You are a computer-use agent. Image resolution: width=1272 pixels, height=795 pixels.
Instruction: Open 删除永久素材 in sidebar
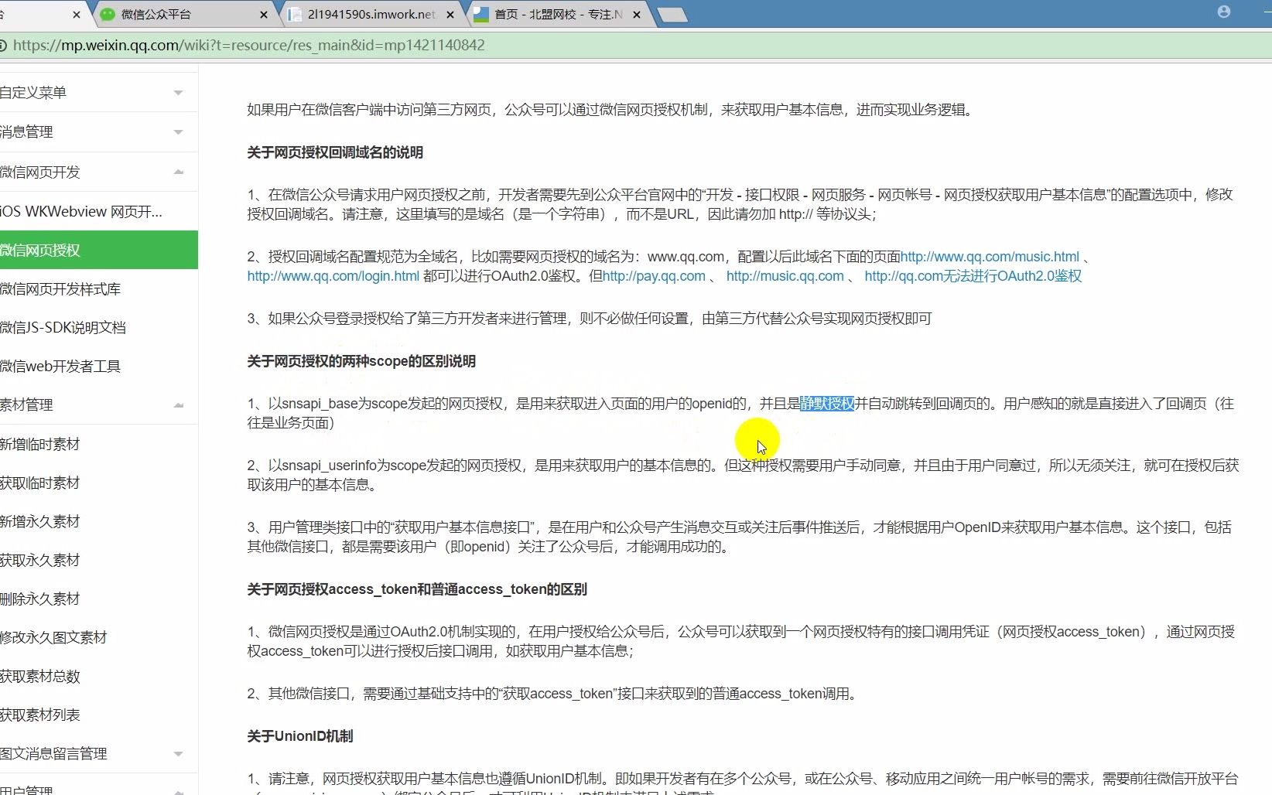coord(40,599)
